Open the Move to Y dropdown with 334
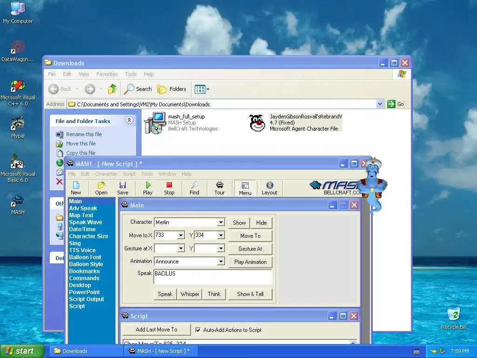This screenshot has width=477, height=358. [221, 235]
